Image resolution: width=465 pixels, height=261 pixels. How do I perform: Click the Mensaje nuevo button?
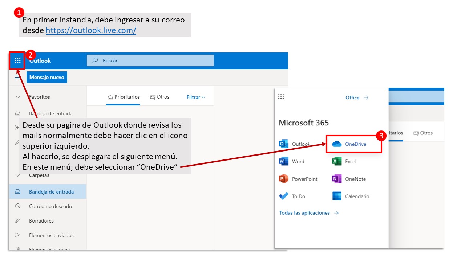tap(47, 77)
